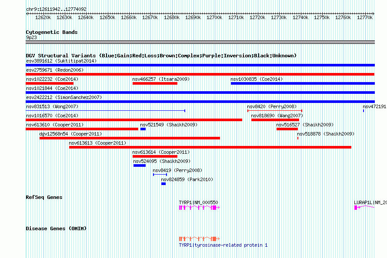This screenshot has height=258, width=387.
Task: Select the magenta TYRP1 RefSeq gene glyph
Action: coord(199,208)
